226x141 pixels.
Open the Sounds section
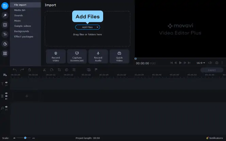pos(18,15)
